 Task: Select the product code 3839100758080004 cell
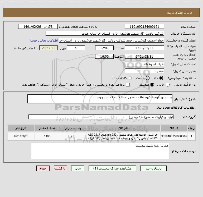(x=174, y=136)
